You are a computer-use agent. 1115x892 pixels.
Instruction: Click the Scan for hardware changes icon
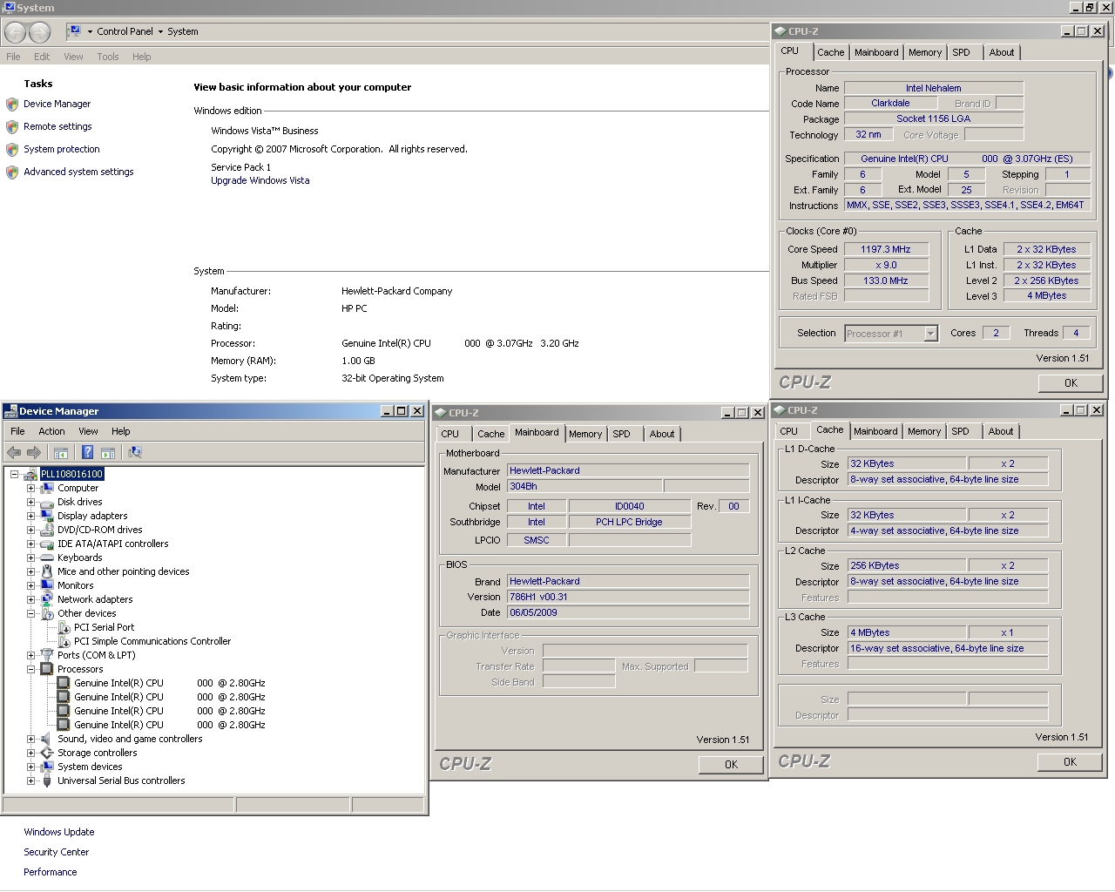(134, 452)
